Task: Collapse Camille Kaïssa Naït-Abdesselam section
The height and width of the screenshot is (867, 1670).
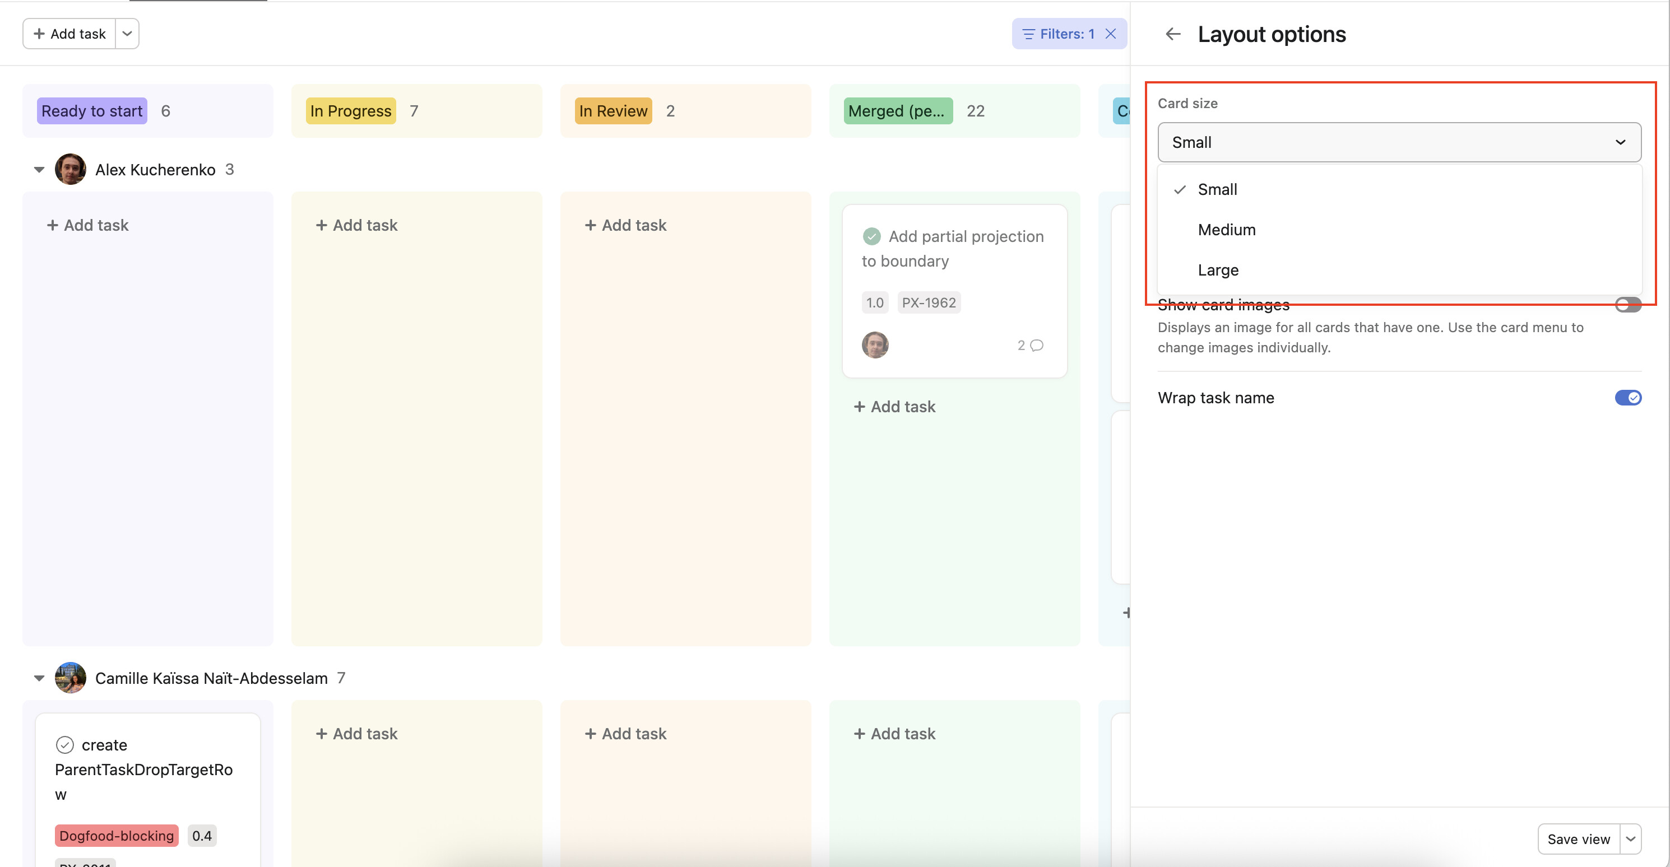Action: click(x=39, y=678)
